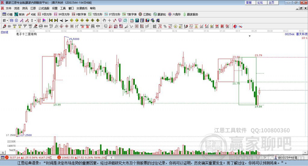The width and height of the screenshot is (308, 166).
Task: Open the 行情 market quotes view
Action: point(7,14)
